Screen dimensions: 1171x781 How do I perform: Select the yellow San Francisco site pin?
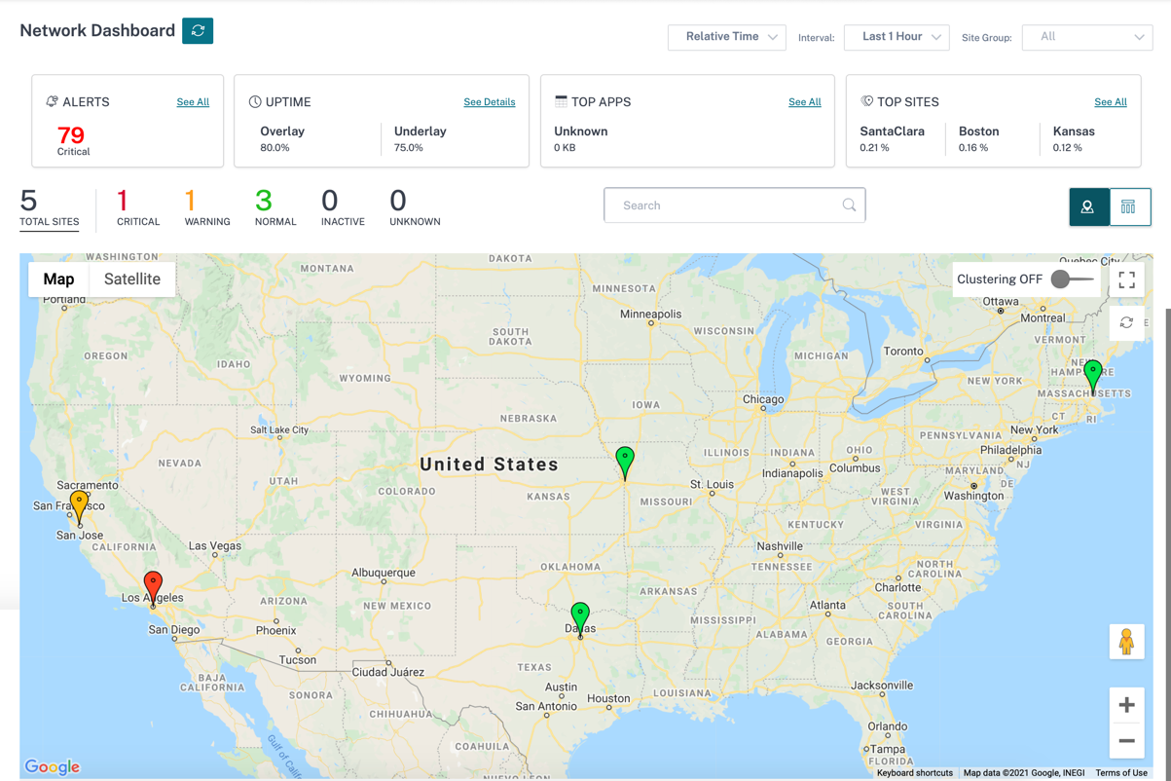pyautogui.click(x=80, y=507)
